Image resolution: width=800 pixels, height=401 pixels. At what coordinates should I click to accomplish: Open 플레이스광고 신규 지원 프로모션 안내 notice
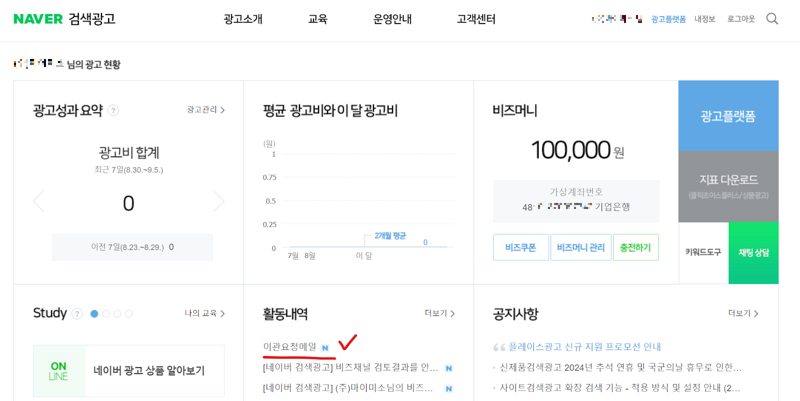(x=584, y=346)
